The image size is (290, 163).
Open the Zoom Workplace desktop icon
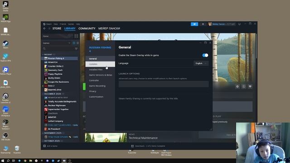(x=5, y=111)
